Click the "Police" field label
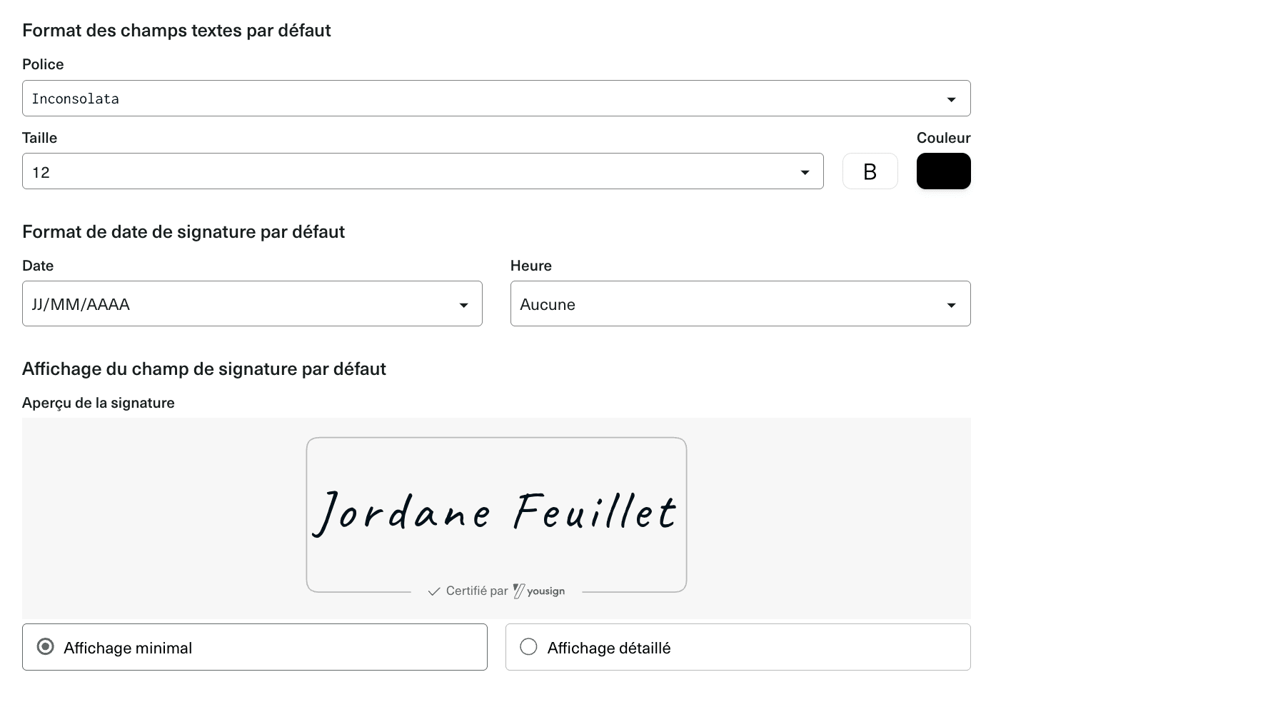The height and width of the screenshot is (707, 1278). (43, 64)
